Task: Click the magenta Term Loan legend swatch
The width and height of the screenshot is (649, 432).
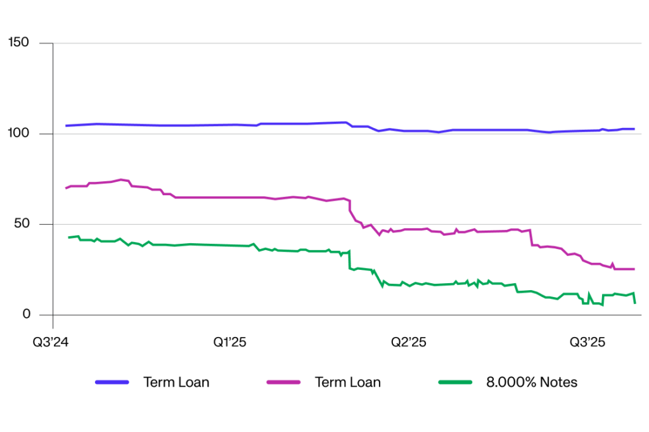Action: pos(283,382)
